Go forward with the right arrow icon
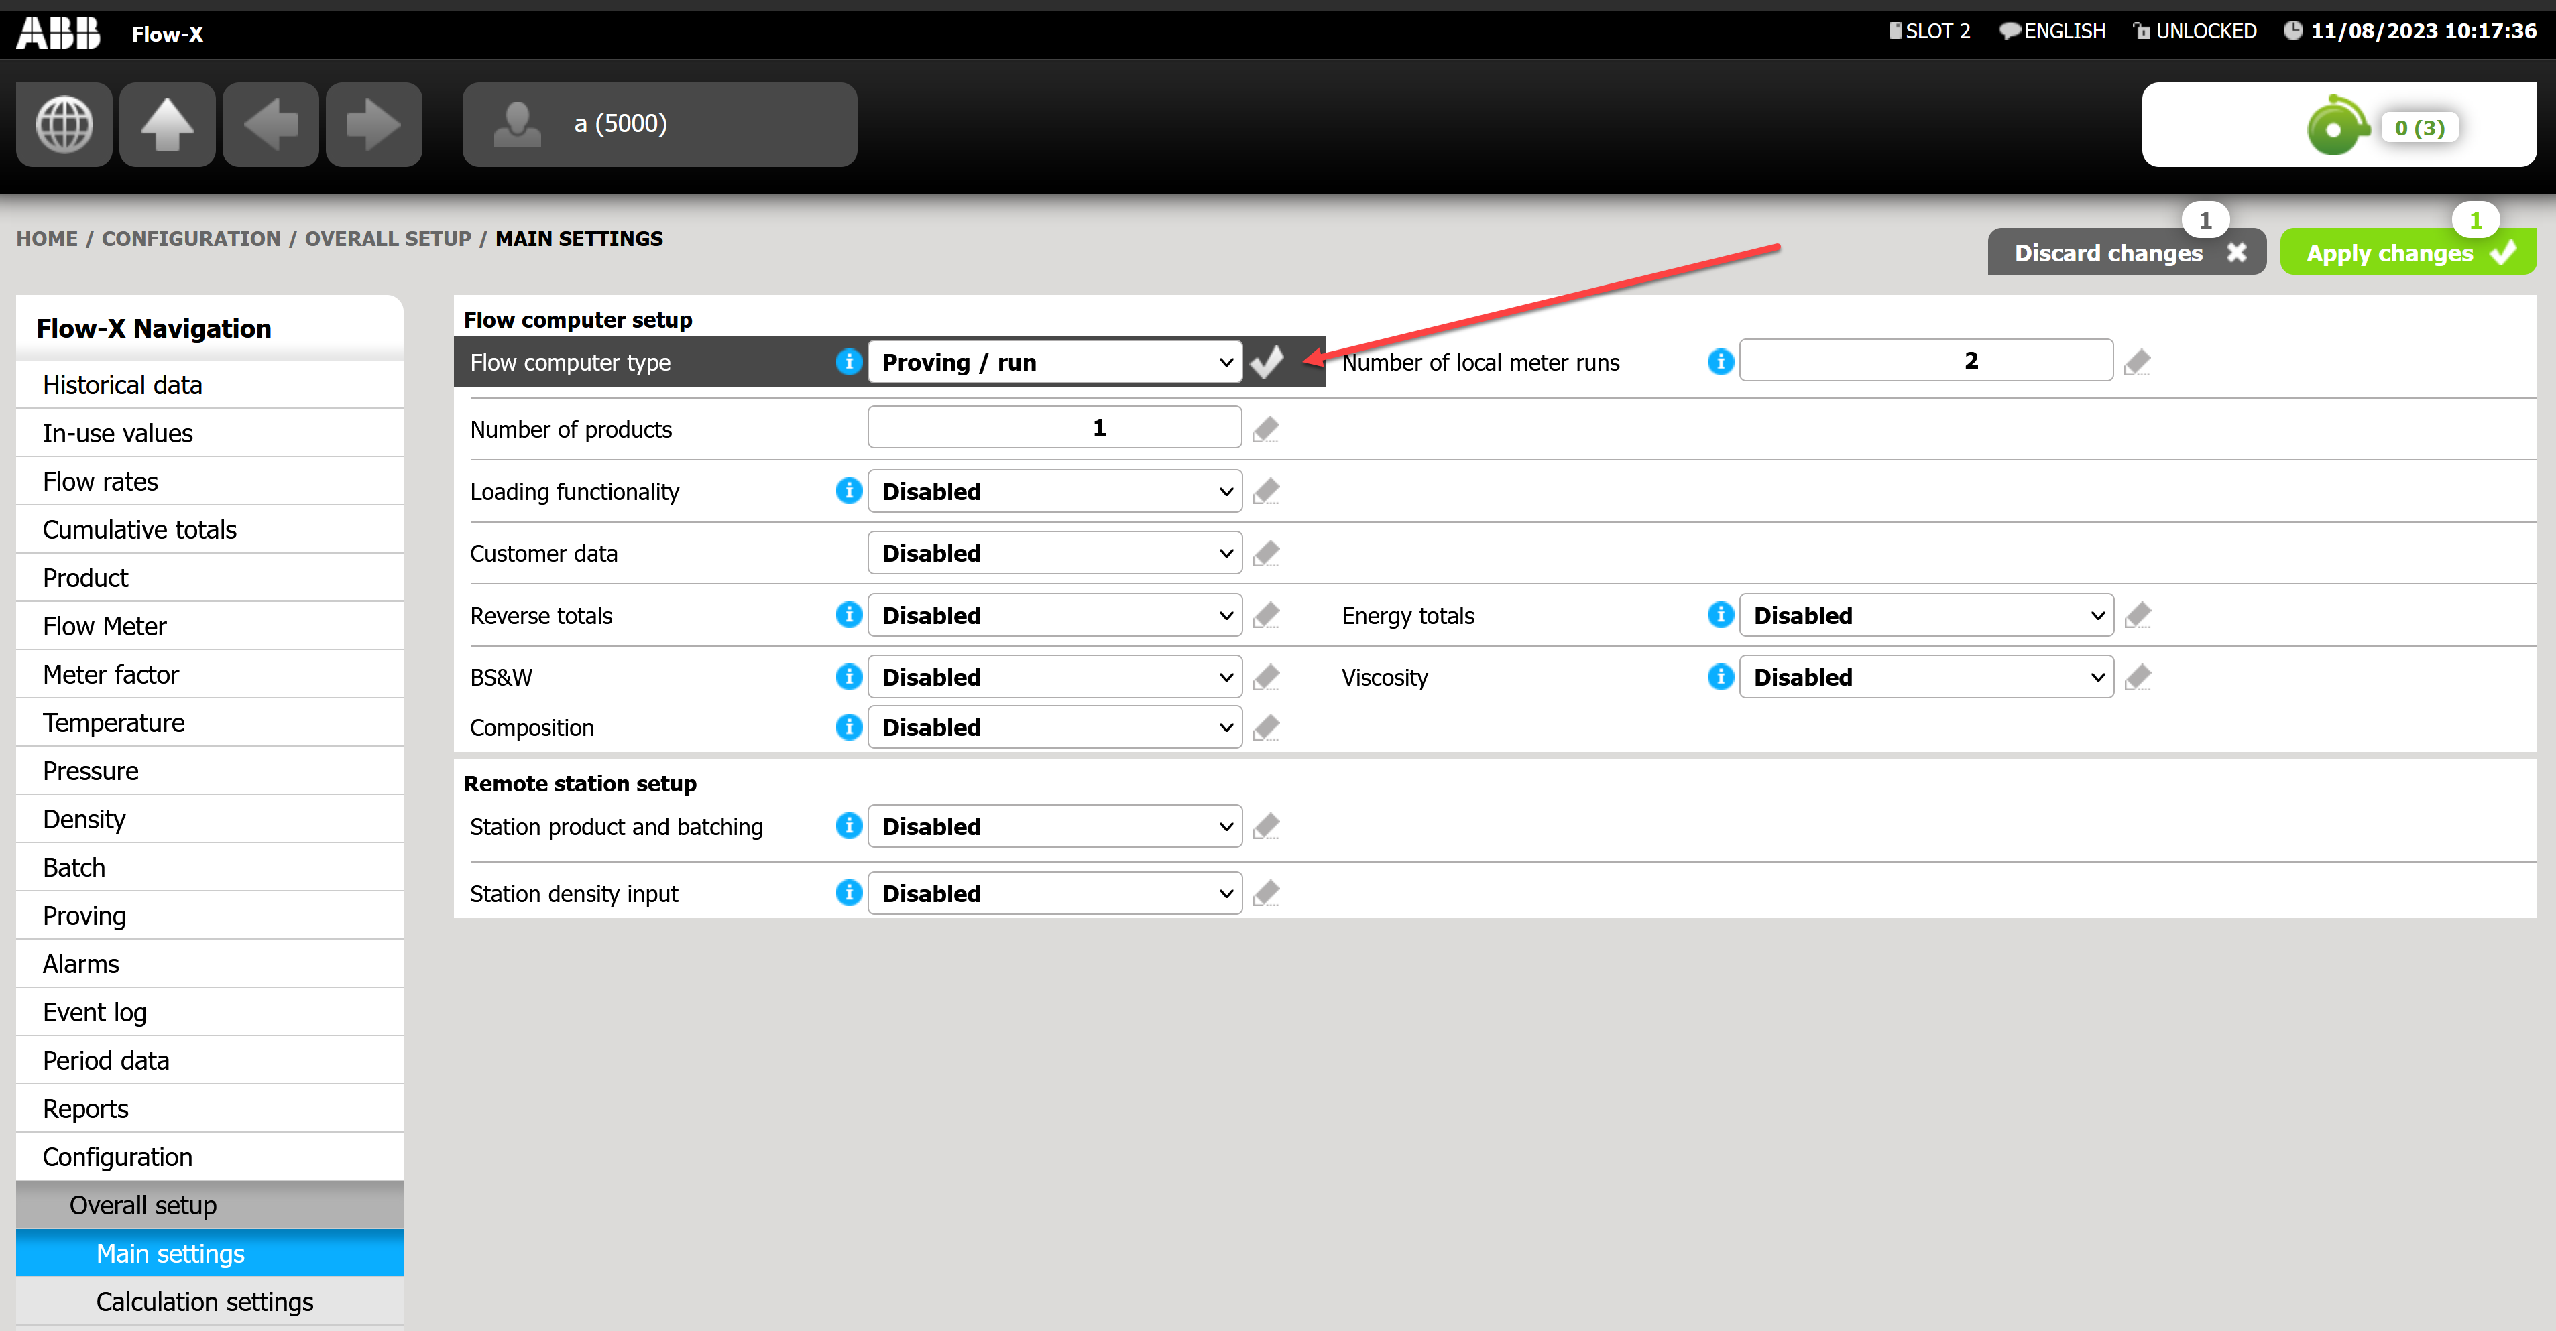The height and width of the screenshot is (1331, 2556). [x=374, y=124]
